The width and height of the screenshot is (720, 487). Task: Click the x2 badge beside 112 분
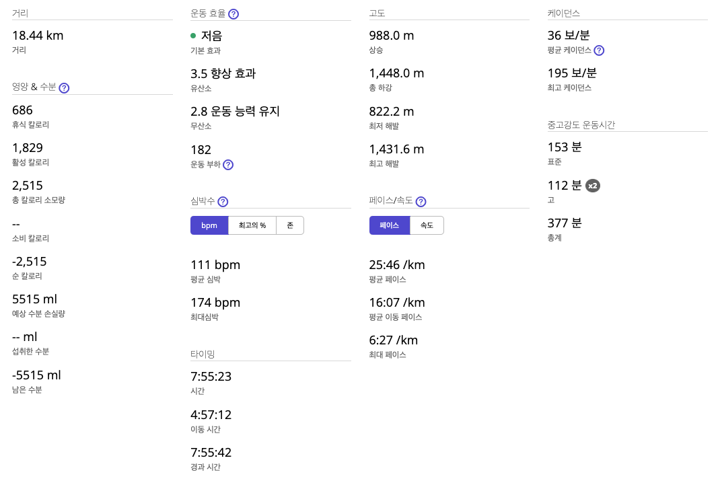[x=593, y=185]
